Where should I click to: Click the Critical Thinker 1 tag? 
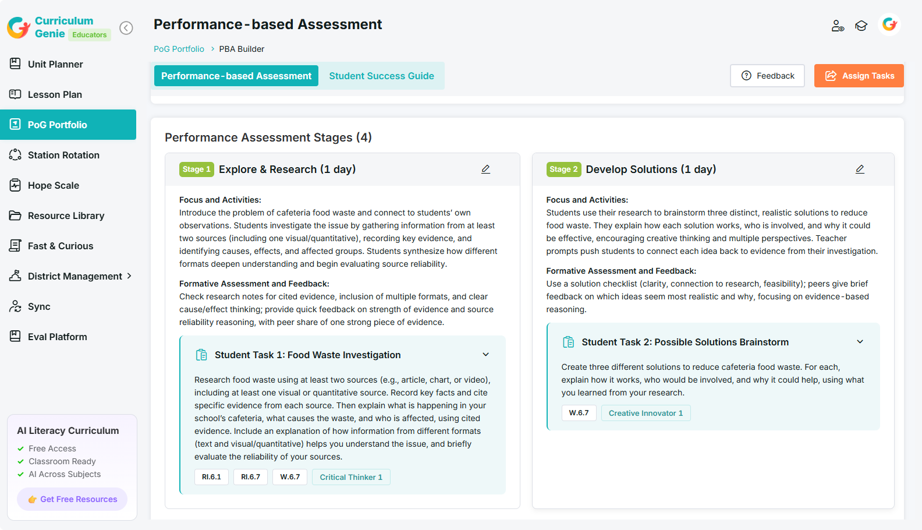click(351, 477)
